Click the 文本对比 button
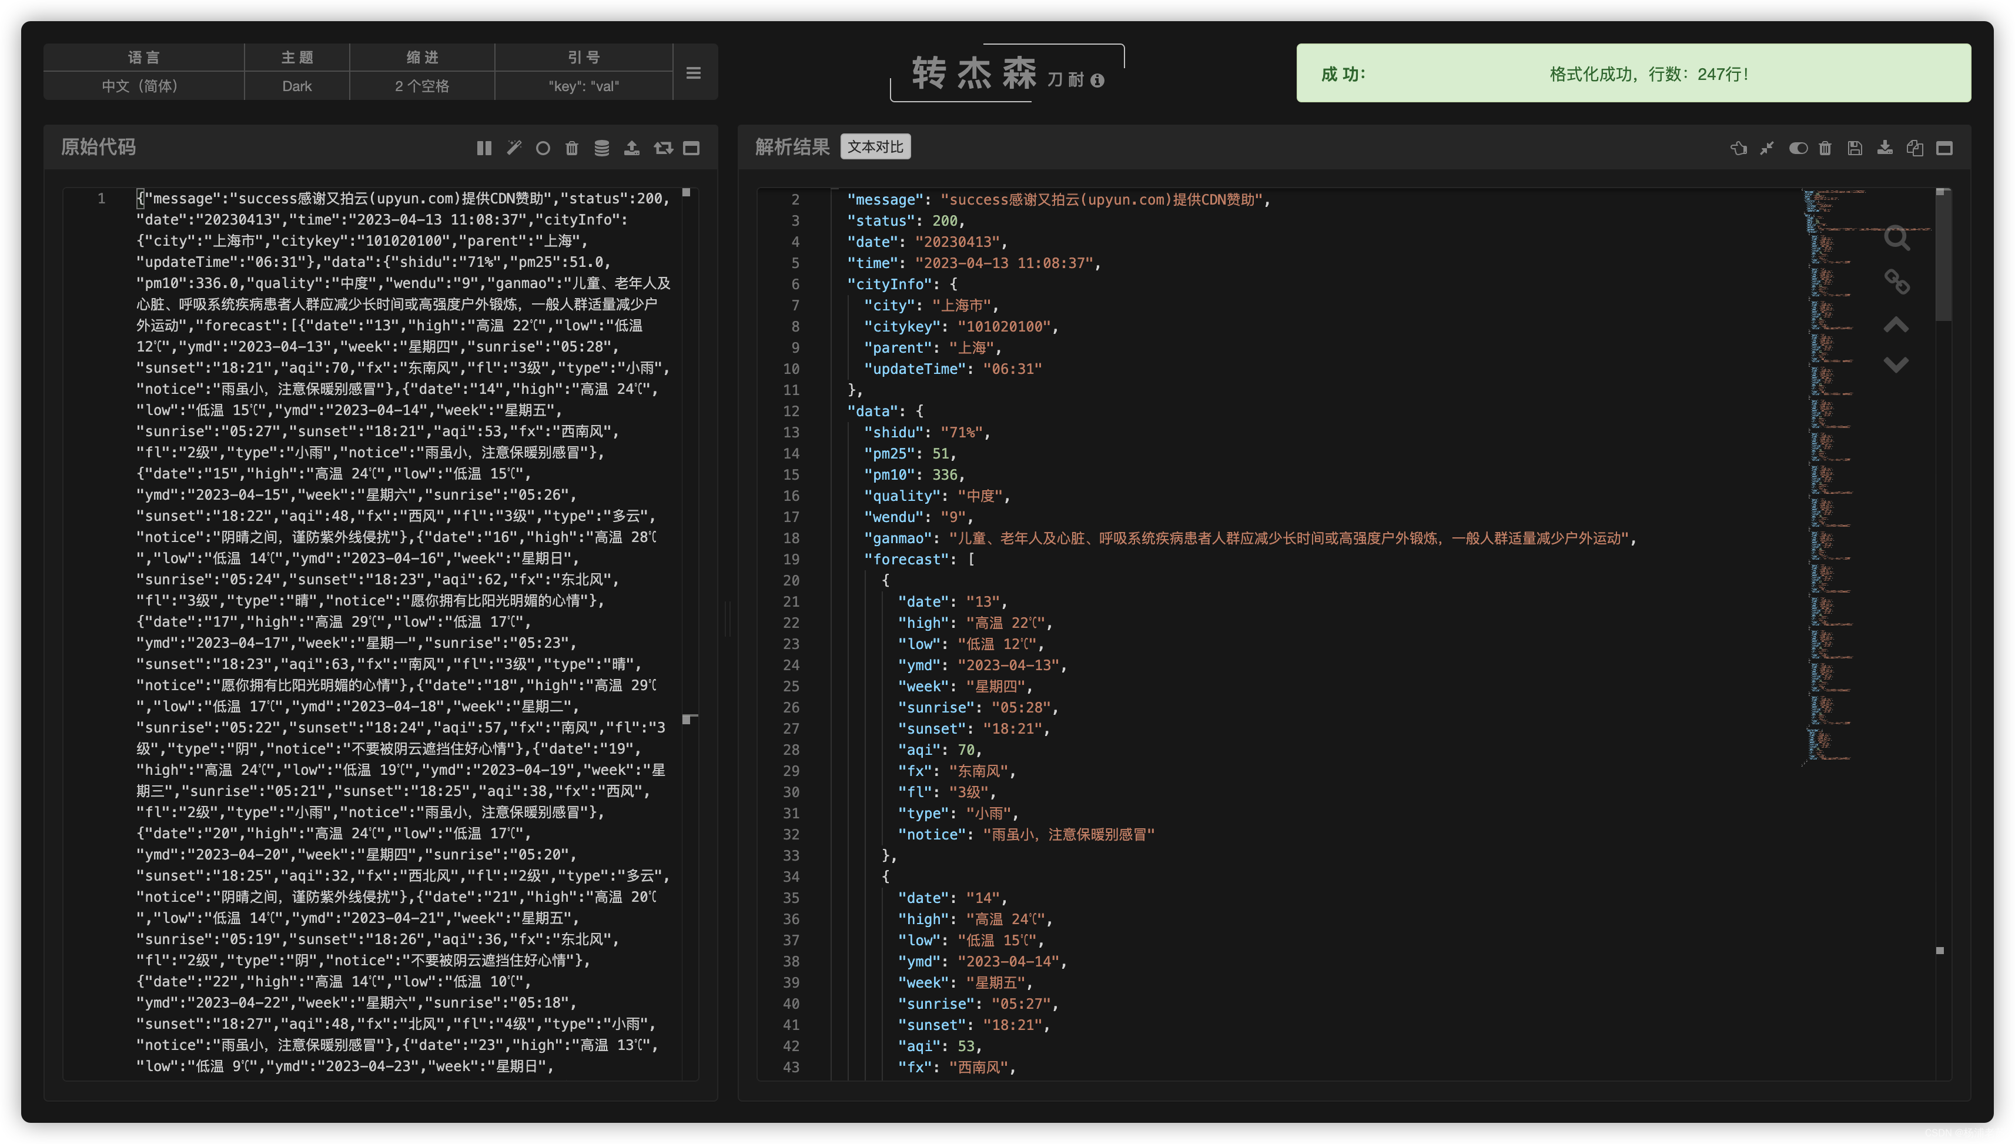The height and width of the screenshot is (1144, 2015). (x=875, y=147)
